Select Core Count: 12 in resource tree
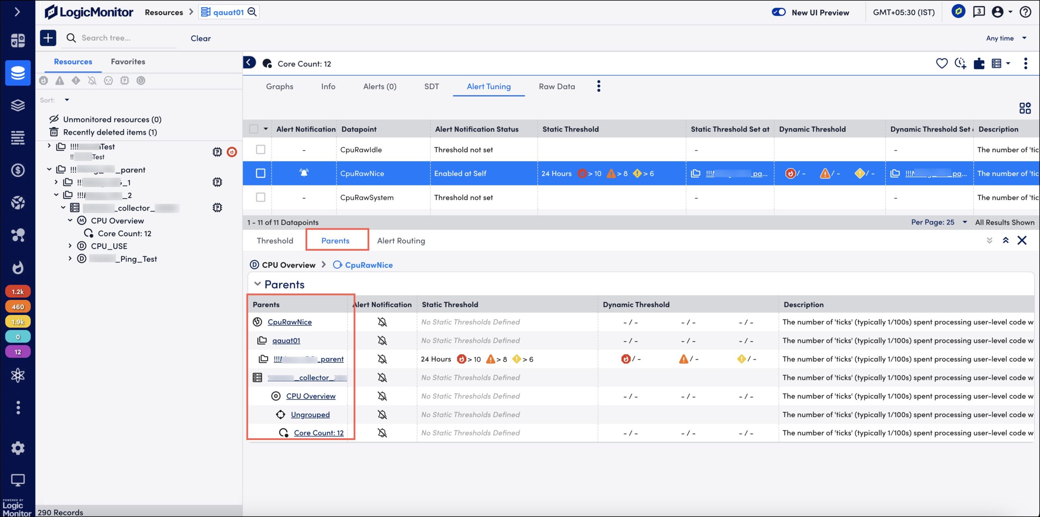Image resolution: width=1040 pixels, height=517 pixels. click(124, 233)
